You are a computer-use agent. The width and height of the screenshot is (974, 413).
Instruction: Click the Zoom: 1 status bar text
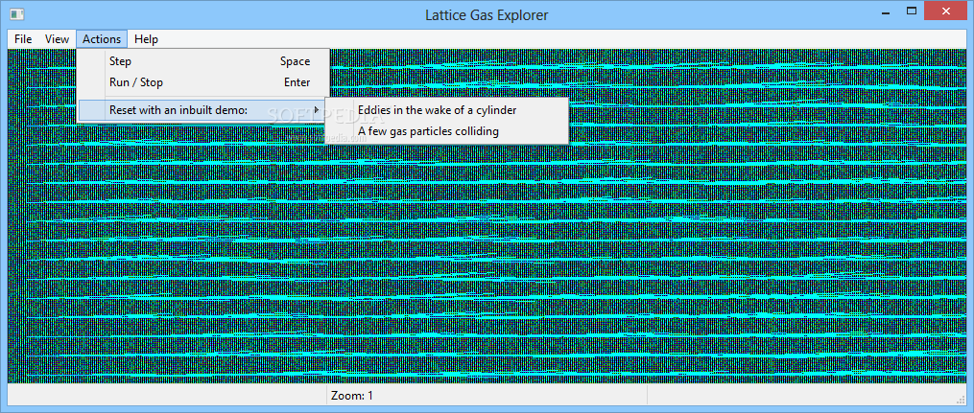[352, 396]
